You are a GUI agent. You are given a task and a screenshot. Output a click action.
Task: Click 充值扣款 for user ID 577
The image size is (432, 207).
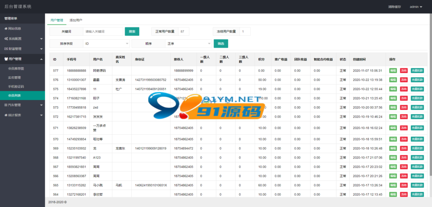click(x=417, y=71)
